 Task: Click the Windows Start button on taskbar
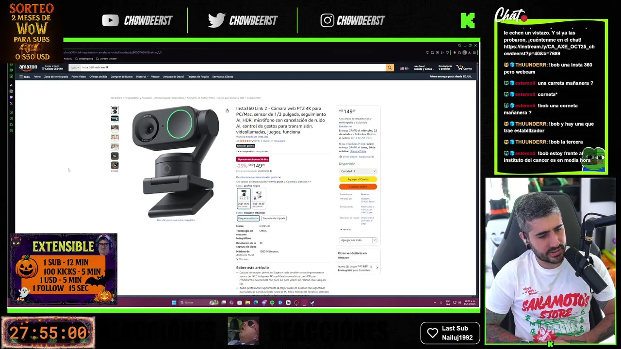click(x=174, y=302)
